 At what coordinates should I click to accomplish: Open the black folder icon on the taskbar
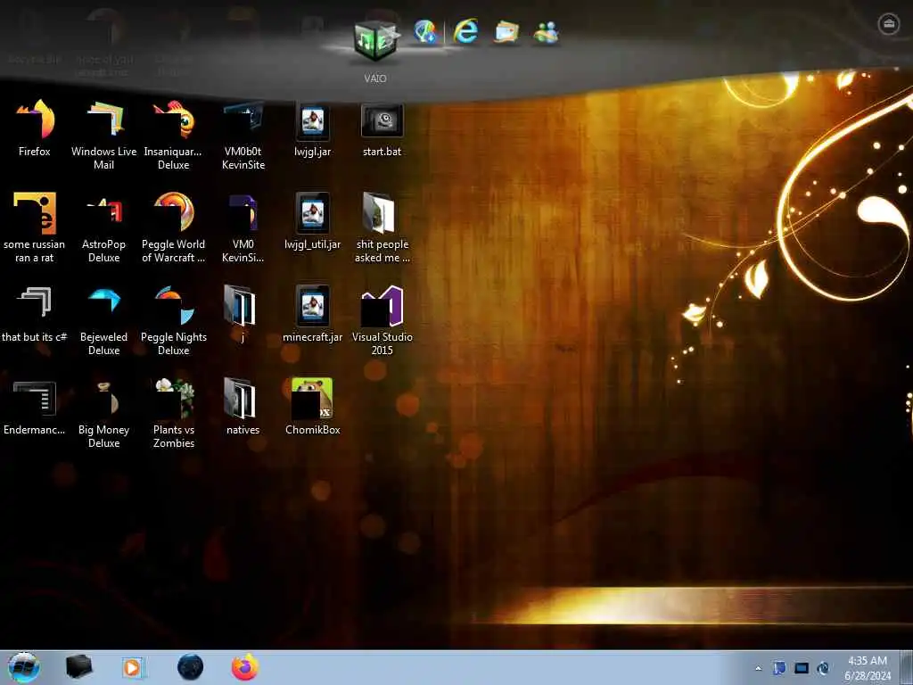pyautogui.click(x=79, y=667)
